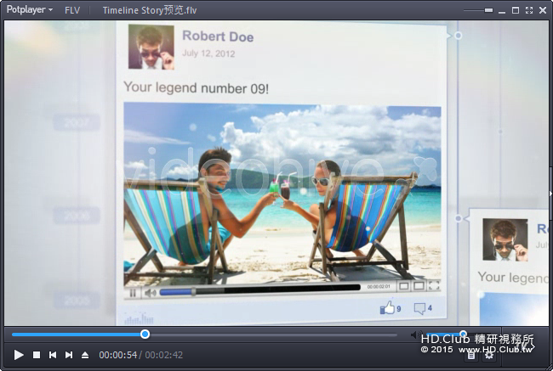Click the FLV format label in title bar

pyautogui.click(x=72, y=10)
